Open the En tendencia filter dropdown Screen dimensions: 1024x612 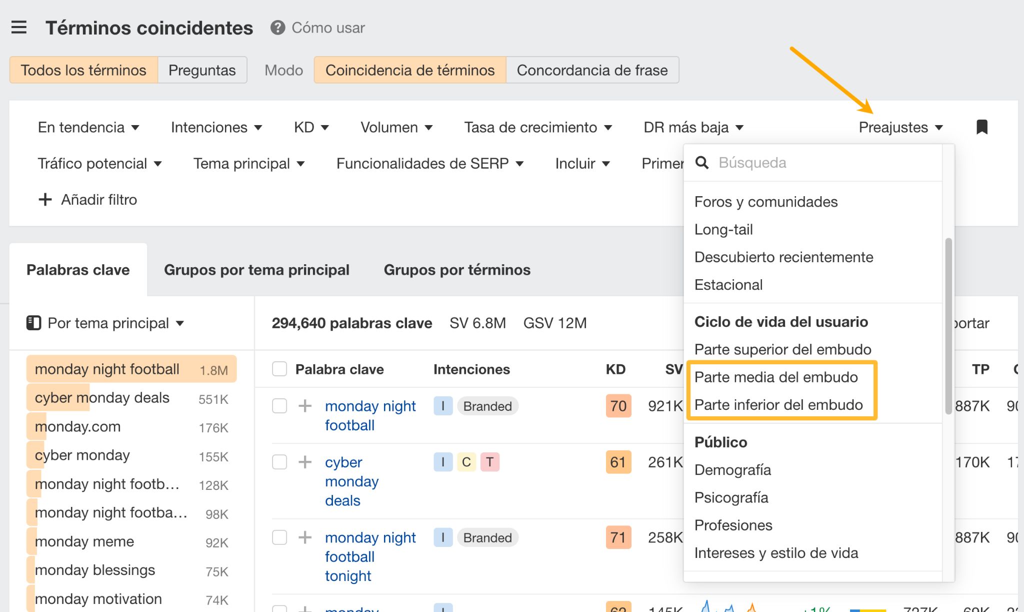[x=88, y=128]
